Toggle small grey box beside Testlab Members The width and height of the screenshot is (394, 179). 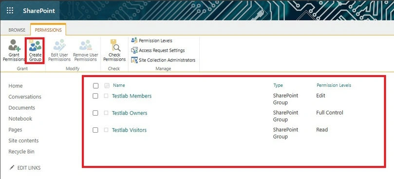(106, 96)
